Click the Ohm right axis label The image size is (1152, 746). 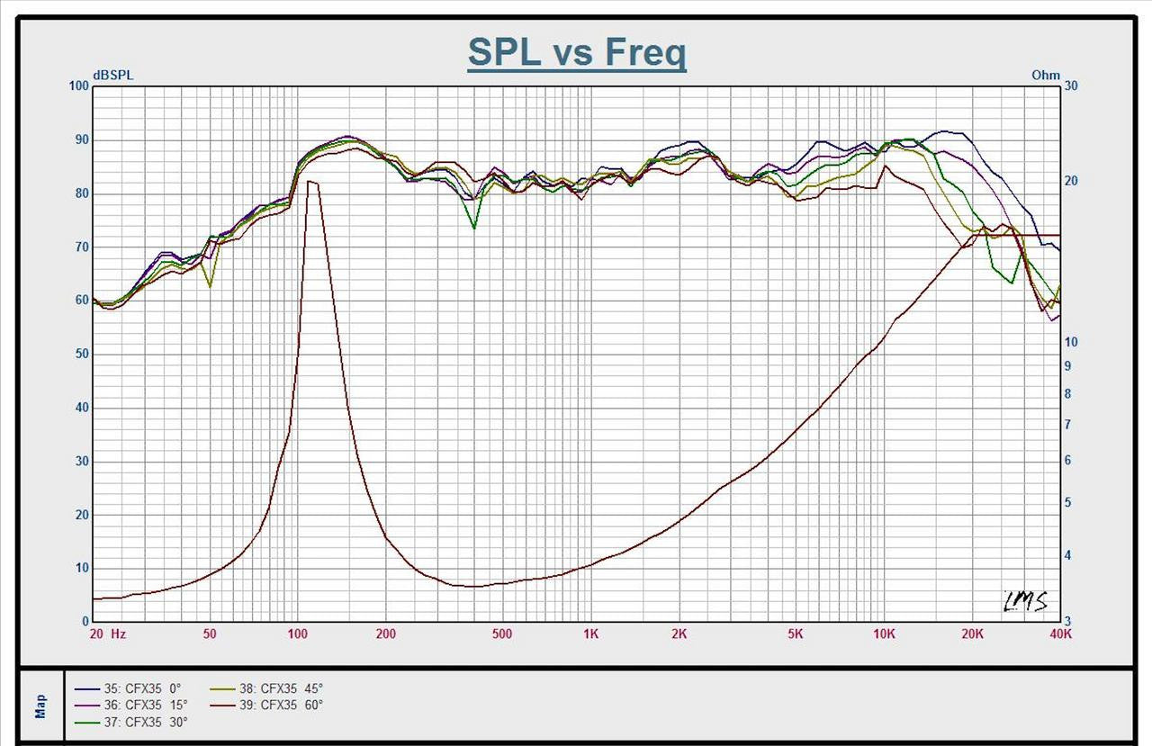(x=1046, y=76)
